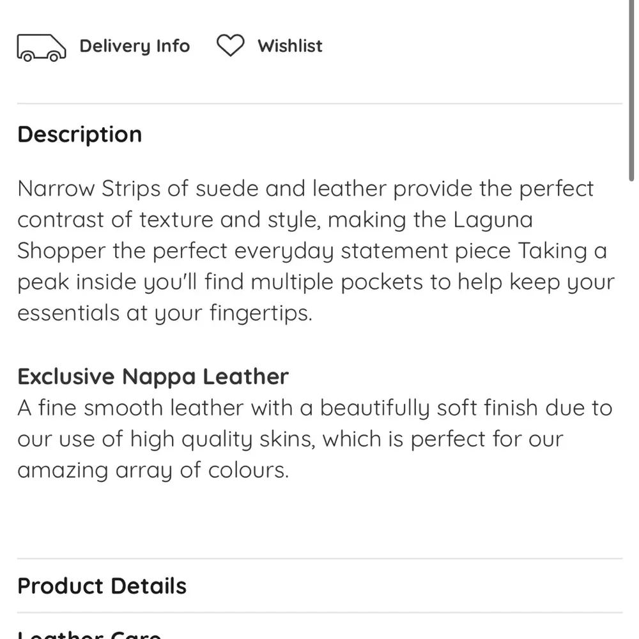639x639 pixels.
Task: Click the Narrow Strips description paragraph
Action: [307, 250]
